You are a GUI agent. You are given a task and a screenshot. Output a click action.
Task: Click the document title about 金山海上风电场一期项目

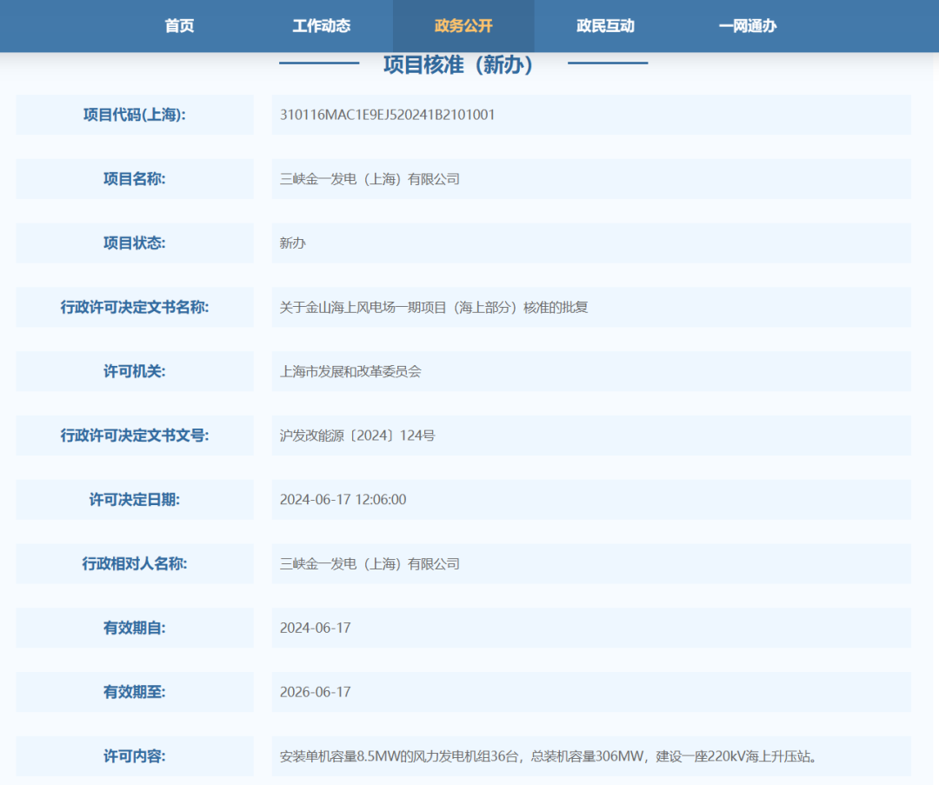[x=434, y=307]
